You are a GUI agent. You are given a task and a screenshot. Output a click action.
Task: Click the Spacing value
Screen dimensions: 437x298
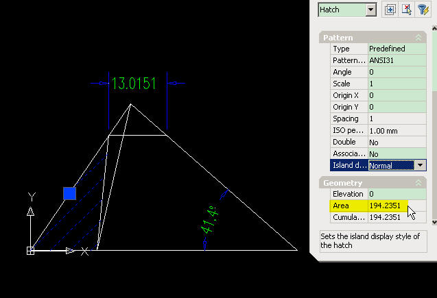(x=397, y=119)
